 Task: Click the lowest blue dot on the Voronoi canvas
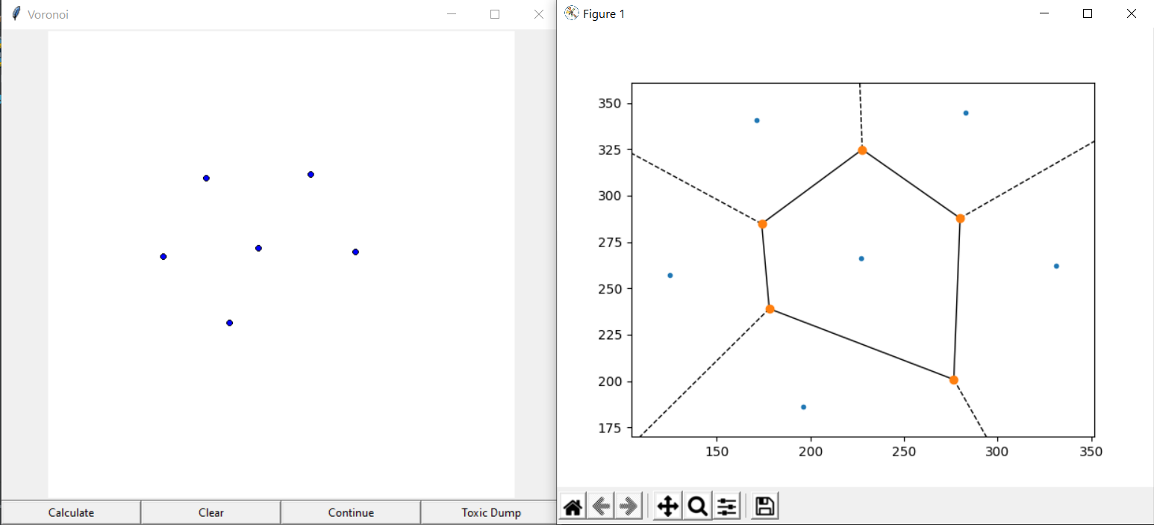(x=229, y=323)
